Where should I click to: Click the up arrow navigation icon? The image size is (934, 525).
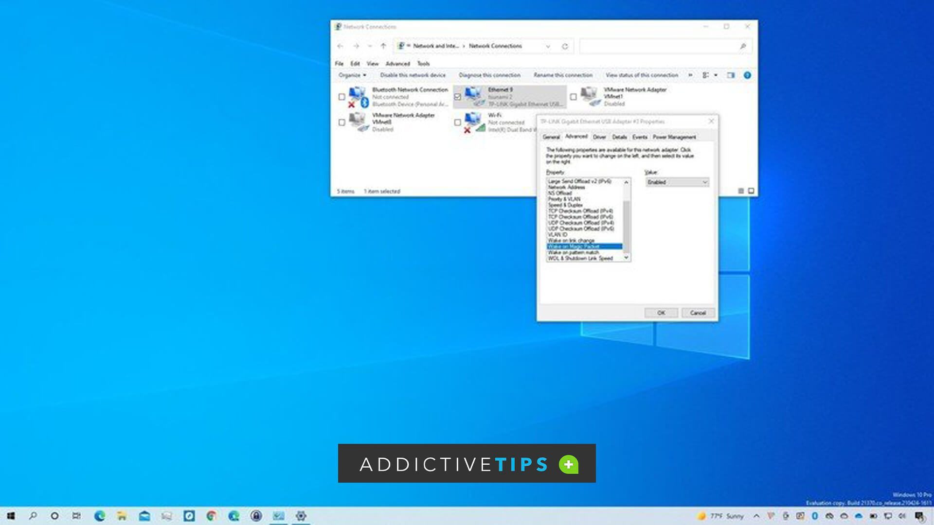tap(383, 46)
